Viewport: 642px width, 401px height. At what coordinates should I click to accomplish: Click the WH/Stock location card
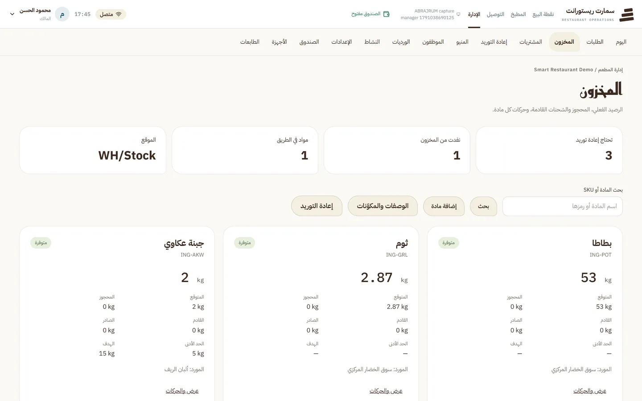93,150
